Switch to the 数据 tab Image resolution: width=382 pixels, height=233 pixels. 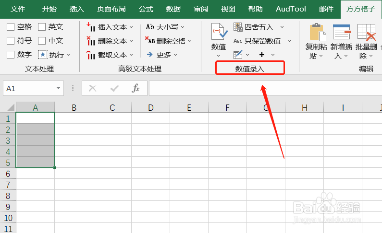tap(173, 9)
